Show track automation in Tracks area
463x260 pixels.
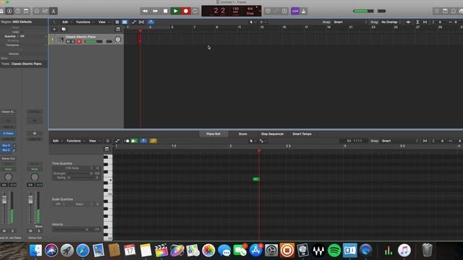[133, 22]
